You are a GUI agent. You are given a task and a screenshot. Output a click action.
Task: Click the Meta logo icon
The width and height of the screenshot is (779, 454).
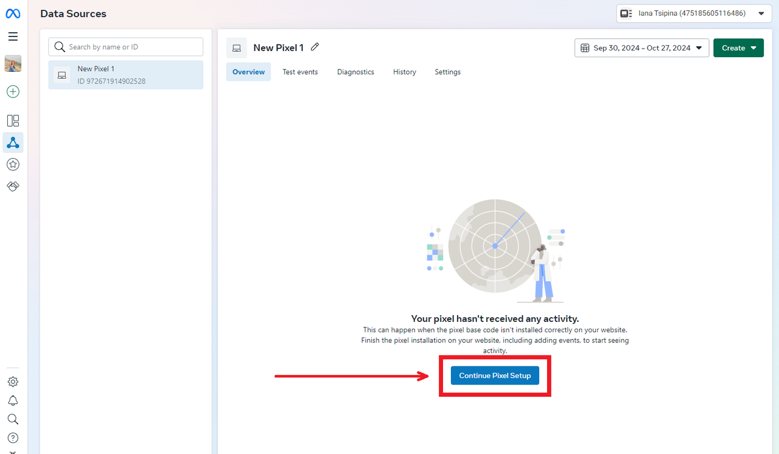pyautogui.click(x=13, y=13)
